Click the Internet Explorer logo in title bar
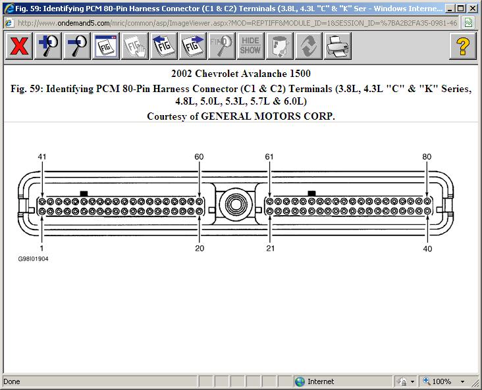482x390 pixels. tap(9, 9)
